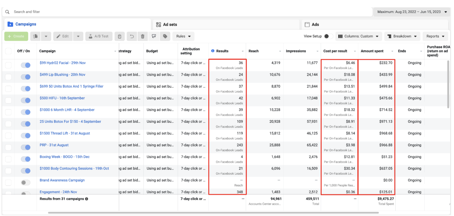454x216 pixels.
Task: Click the clipboard icon in toolbar
Action: [120, 36]
